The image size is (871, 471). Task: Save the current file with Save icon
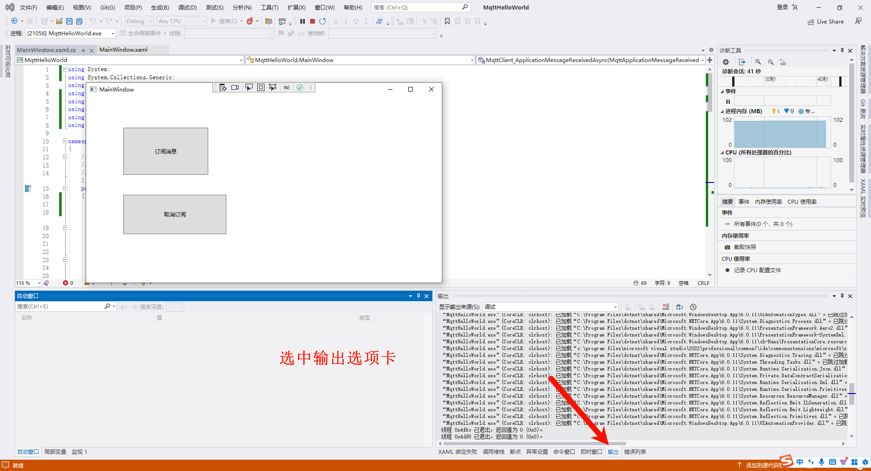tap(69, 21)
